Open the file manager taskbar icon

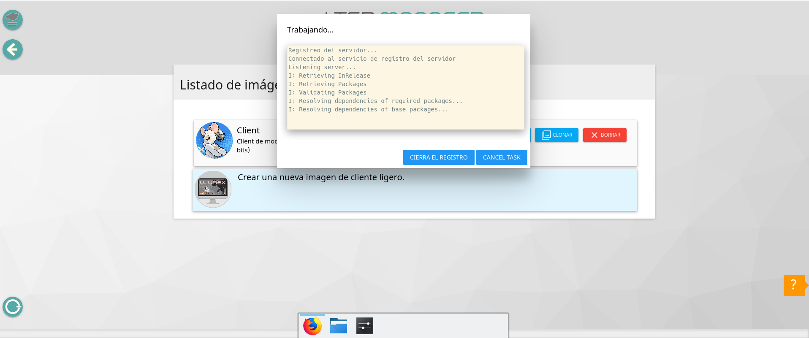(339, 326)
